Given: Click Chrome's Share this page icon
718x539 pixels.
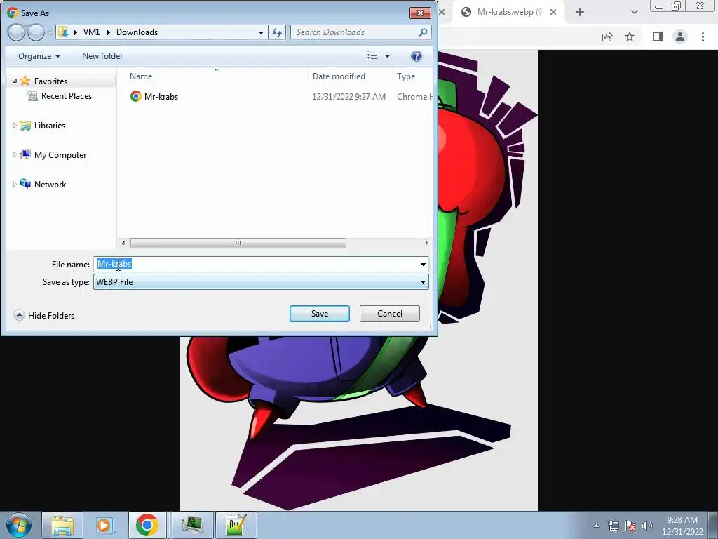Looking at the screenshot, I should [607, 36].
